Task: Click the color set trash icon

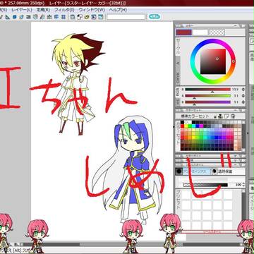Action: [233, 116]
